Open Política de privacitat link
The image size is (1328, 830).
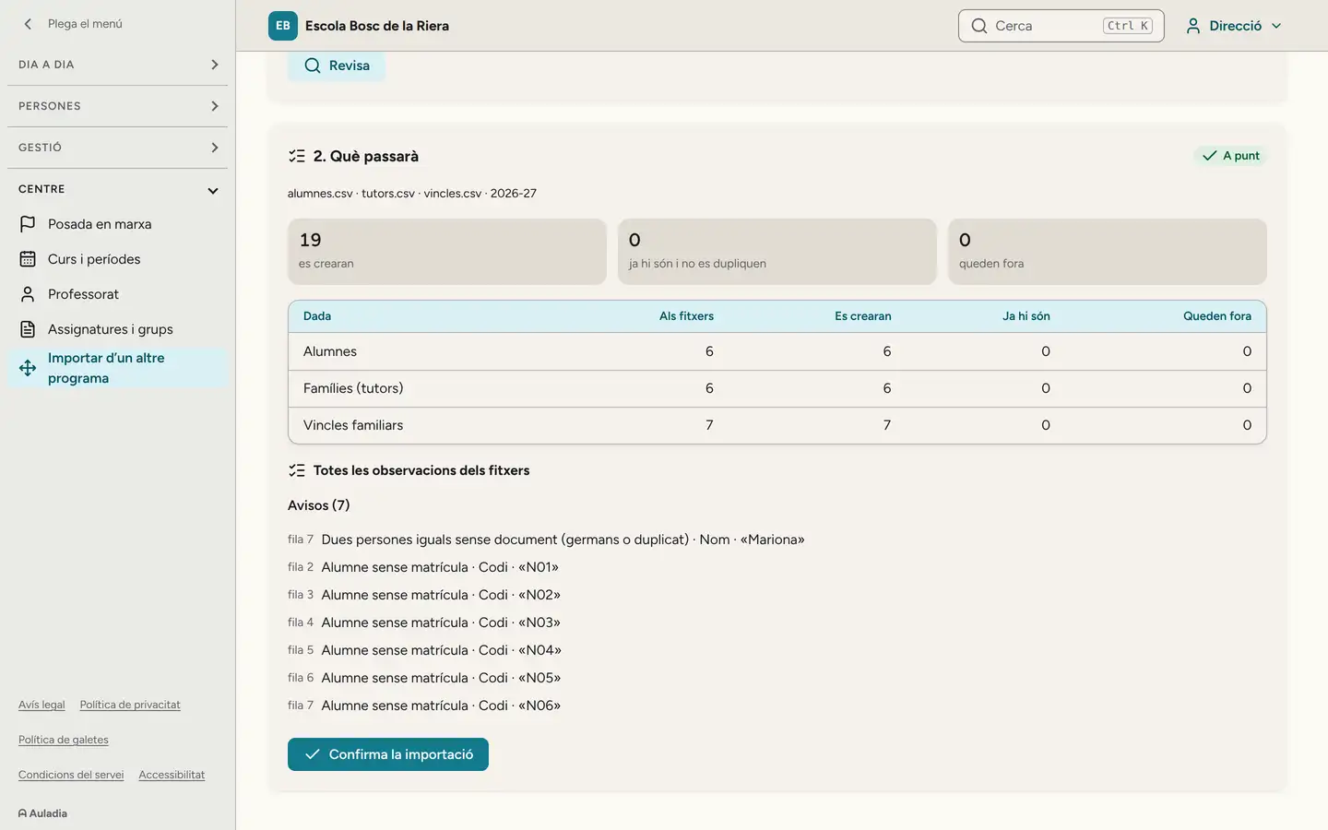click(x=130, y=705)
